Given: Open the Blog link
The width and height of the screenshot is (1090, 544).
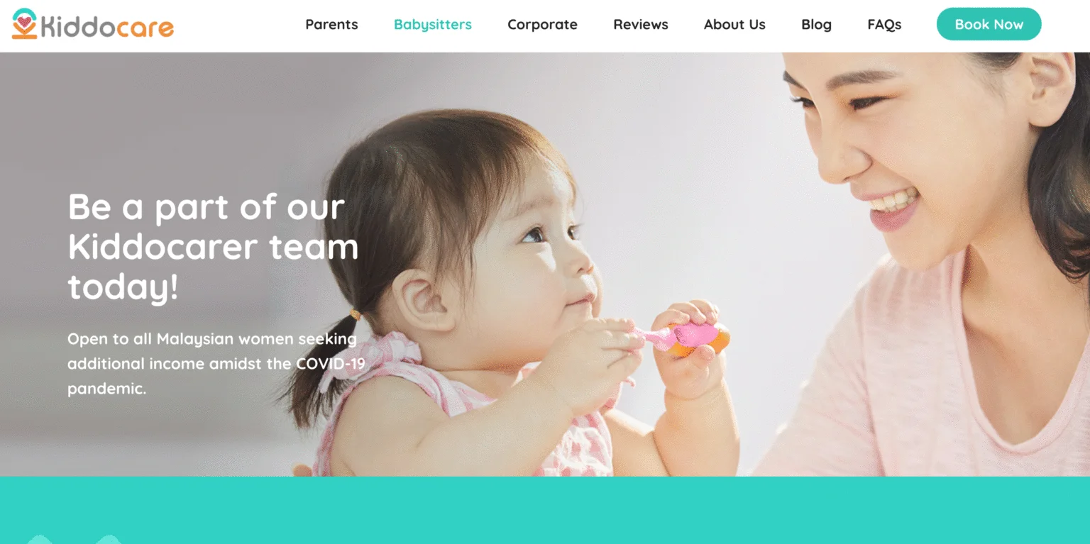Looking at the screenshot, I should pos(816,24).
